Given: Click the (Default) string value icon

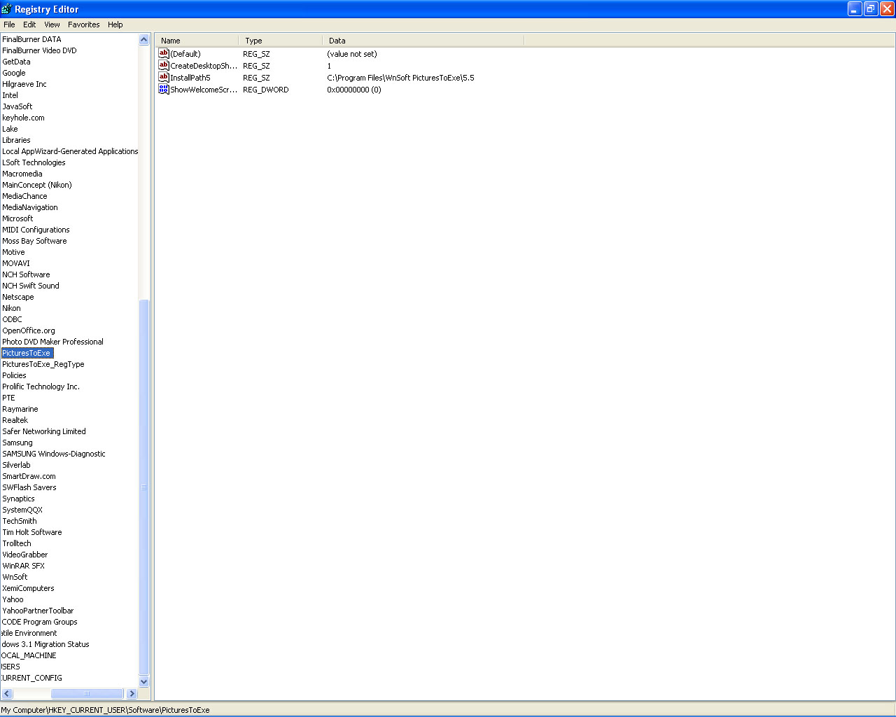Looking at the screenshot, I should (164, 53).
